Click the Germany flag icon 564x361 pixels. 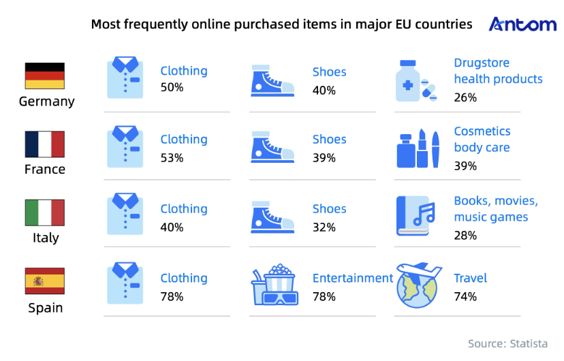pyautogui.click(x=45, y=76)
